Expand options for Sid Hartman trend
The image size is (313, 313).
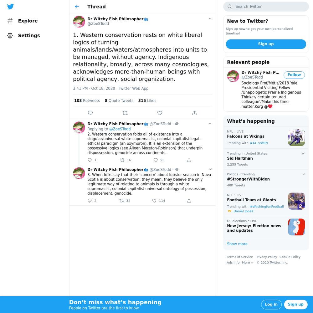[303, 153]
